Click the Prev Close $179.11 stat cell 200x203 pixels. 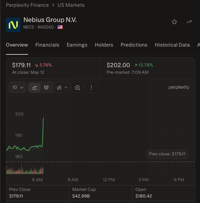tap(38, 193)
